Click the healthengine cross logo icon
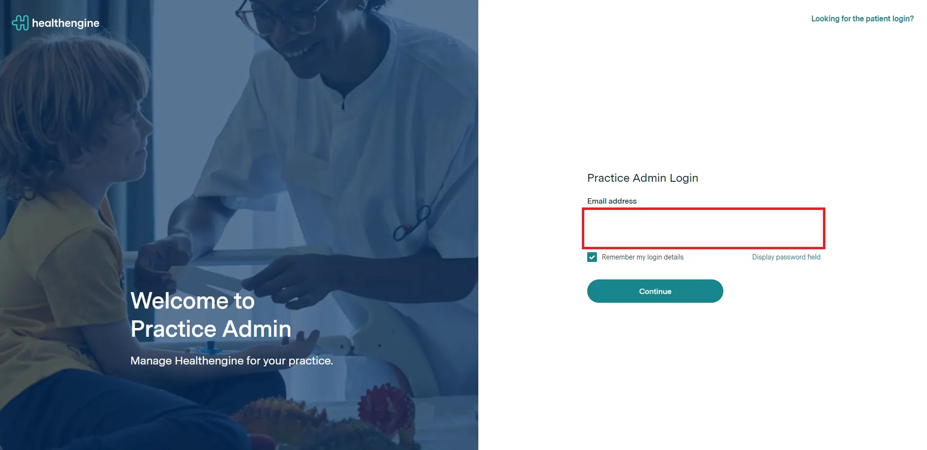The height and width of the screenshot is (450, 927). pos(20,23)
